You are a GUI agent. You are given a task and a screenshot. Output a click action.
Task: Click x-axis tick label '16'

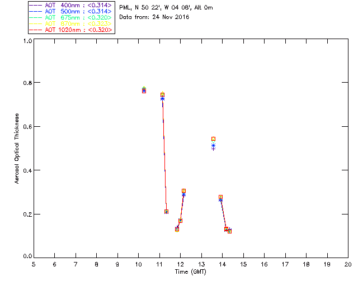click(x=265, y=264)
